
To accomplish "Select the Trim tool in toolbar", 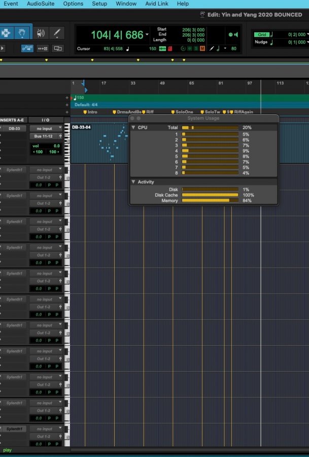I will [x=6, y=34].
